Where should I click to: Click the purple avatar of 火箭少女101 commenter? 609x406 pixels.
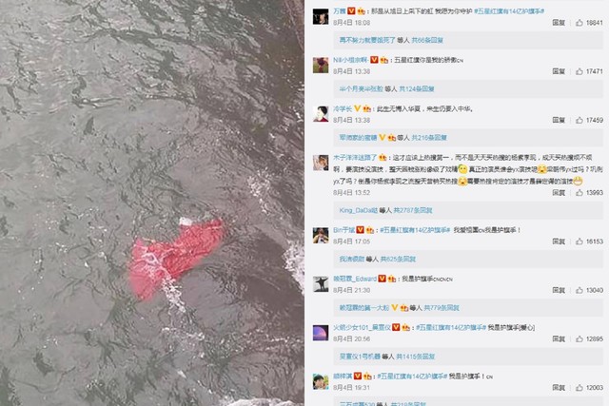pos(321,333)
